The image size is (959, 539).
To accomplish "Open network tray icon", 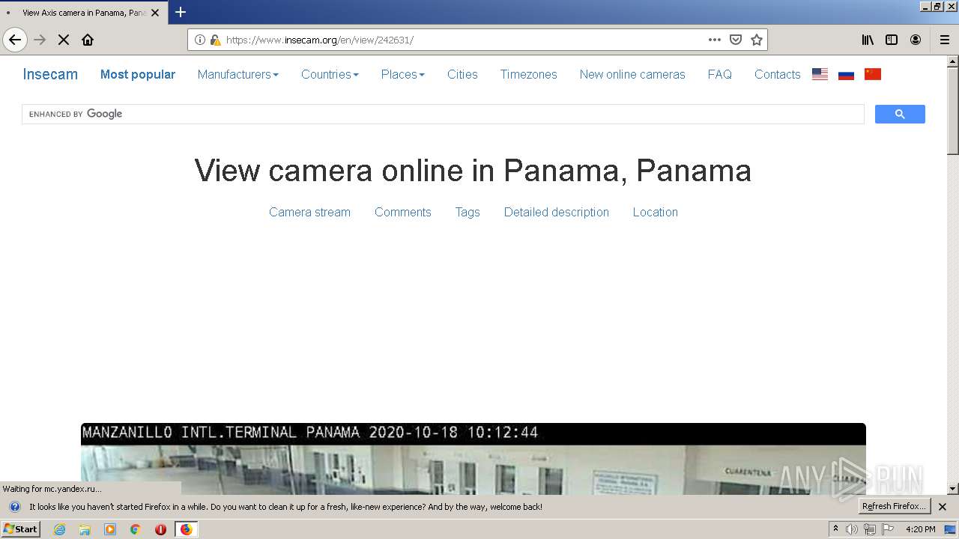I will coord(870,529).
